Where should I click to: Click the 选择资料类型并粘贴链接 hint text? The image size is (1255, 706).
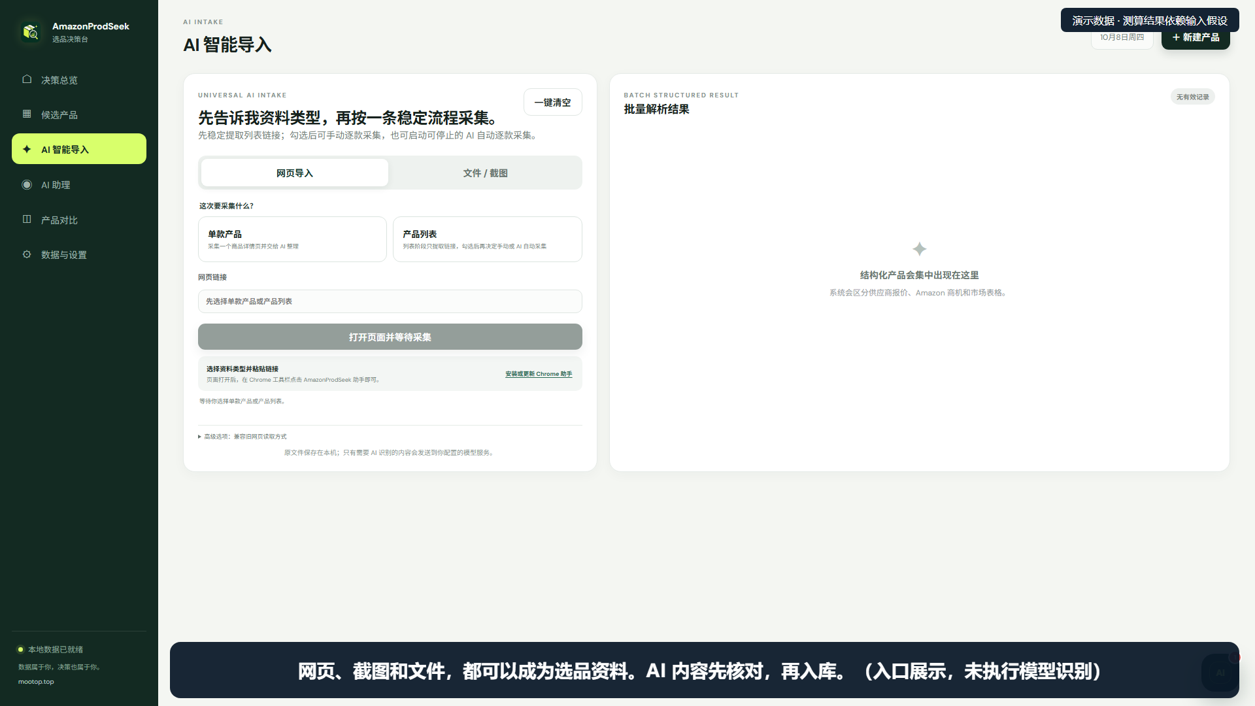tap(243, 369)
